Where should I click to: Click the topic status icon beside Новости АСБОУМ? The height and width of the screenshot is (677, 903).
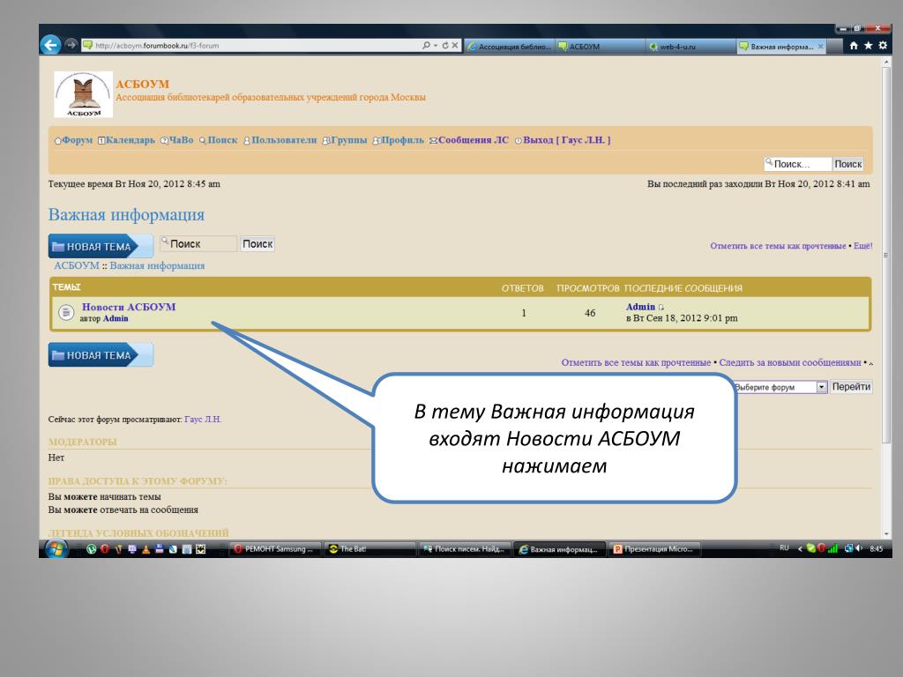click(66, 313)
